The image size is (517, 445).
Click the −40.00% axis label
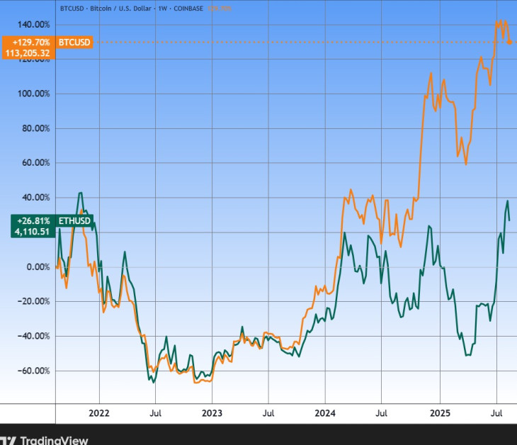[33, 336]
